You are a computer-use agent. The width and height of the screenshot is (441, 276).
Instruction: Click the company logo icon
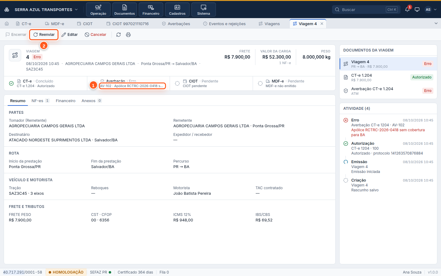7,10
